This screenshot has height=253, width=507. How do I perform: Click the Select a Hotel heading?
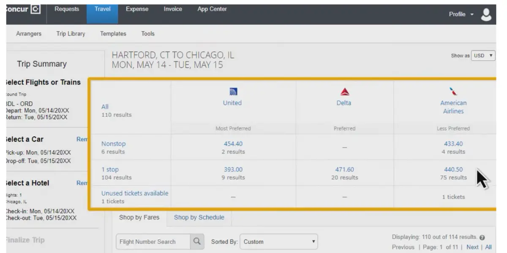(27, 183)
